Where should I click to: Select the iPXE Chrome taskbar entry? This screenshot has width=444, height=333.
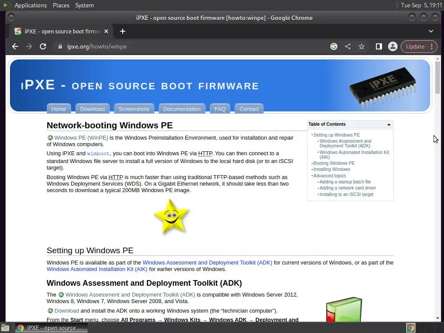[51, 328]
